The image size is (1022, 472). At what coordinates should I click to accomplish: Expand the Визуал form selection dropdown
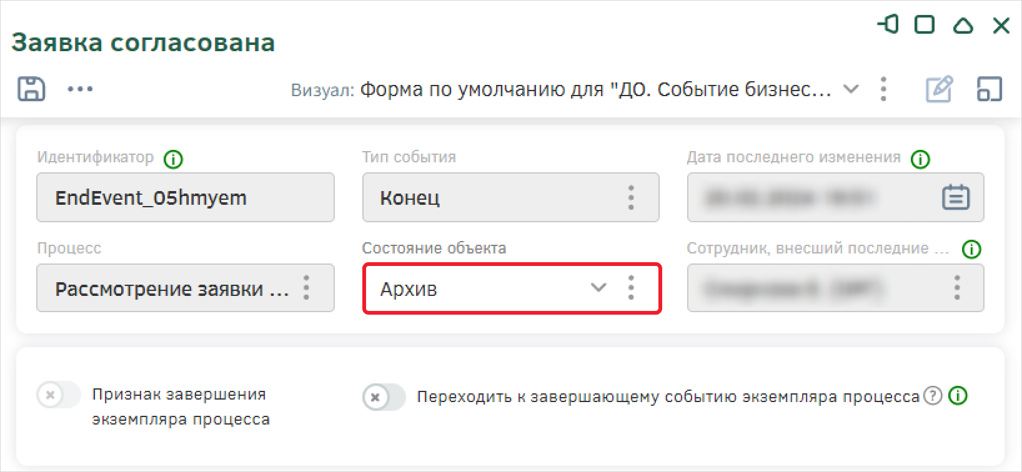coord(850,89)
